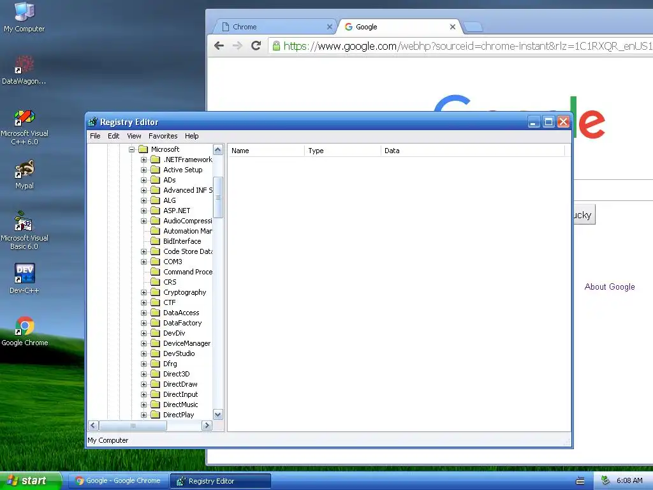This screenshot has height=490, width=653.
Task: Expand the COM3 registry key
Action: click(x=143, y=262)
